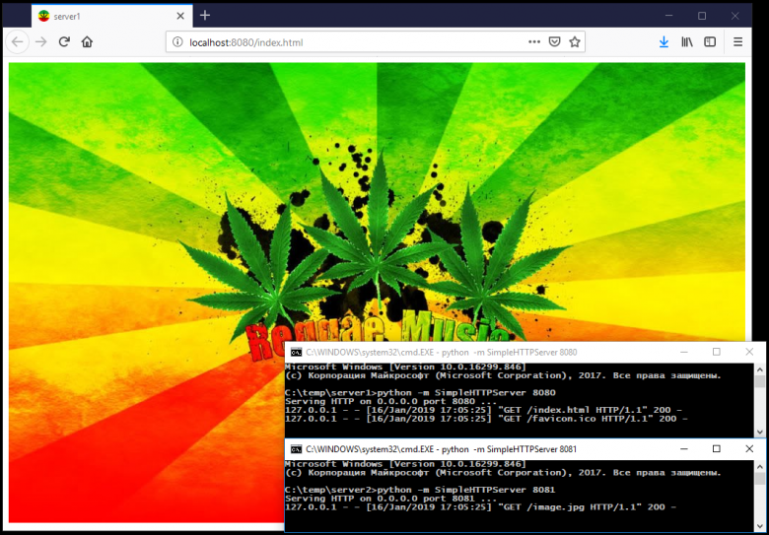Screen dimensions: 769x535
Task: Open the Firefox home page
Action: [x=88, y=42]
